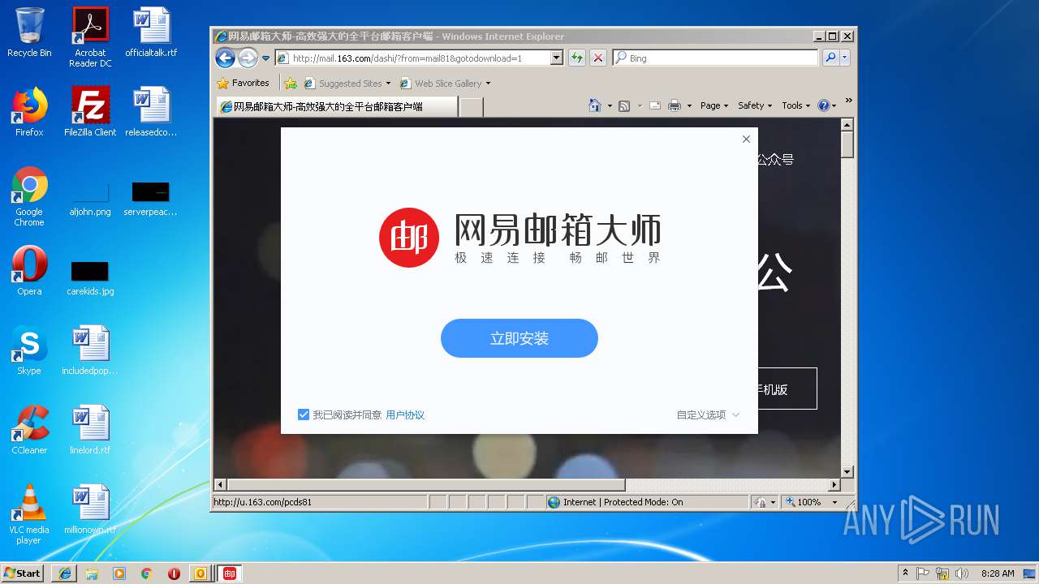This screenshot has height=584, width=1039.
Task: Click the 8:28 AM system clock
Action: 998,573
